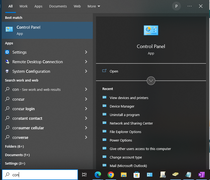Open Microsoft Store from taskbar
The image size is (210, 180).
[137, 175]
